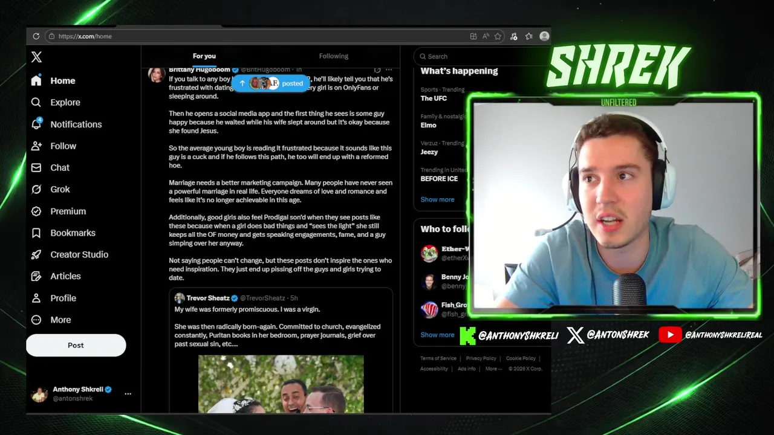Viewport: 774px width, 435px height.
Task: Click the Grok icon on Brittany's post
Action: click(377, 69)
